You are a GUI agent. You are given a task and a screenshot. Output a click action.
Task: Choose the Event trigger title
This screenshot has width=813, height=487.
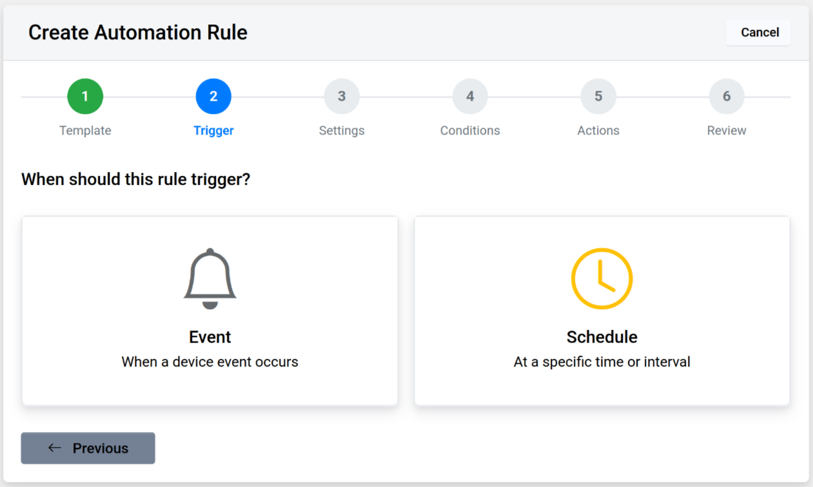pos(210,337)
